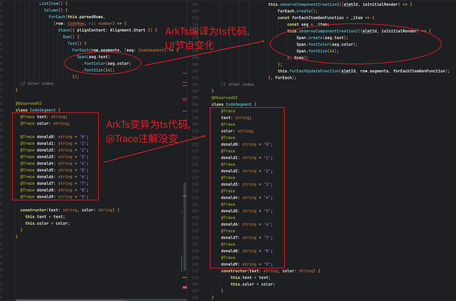Click 'donald6: string' on line 224
456x301 pixels.
pos(247,224)
